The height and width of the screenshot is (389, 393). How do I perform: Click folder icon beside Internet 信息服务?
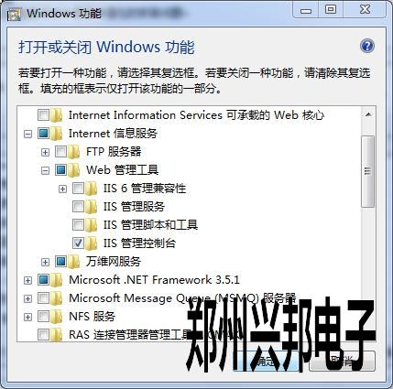57,134
